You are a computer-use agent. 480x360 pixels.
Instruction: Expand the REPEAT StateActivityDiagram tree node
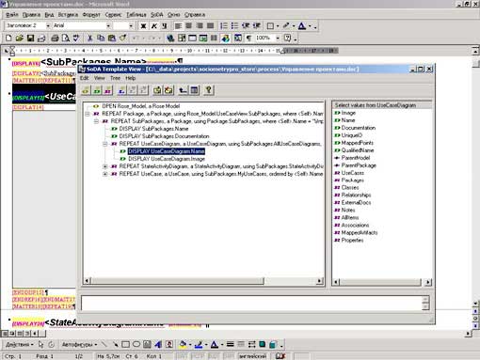point(105,166)
